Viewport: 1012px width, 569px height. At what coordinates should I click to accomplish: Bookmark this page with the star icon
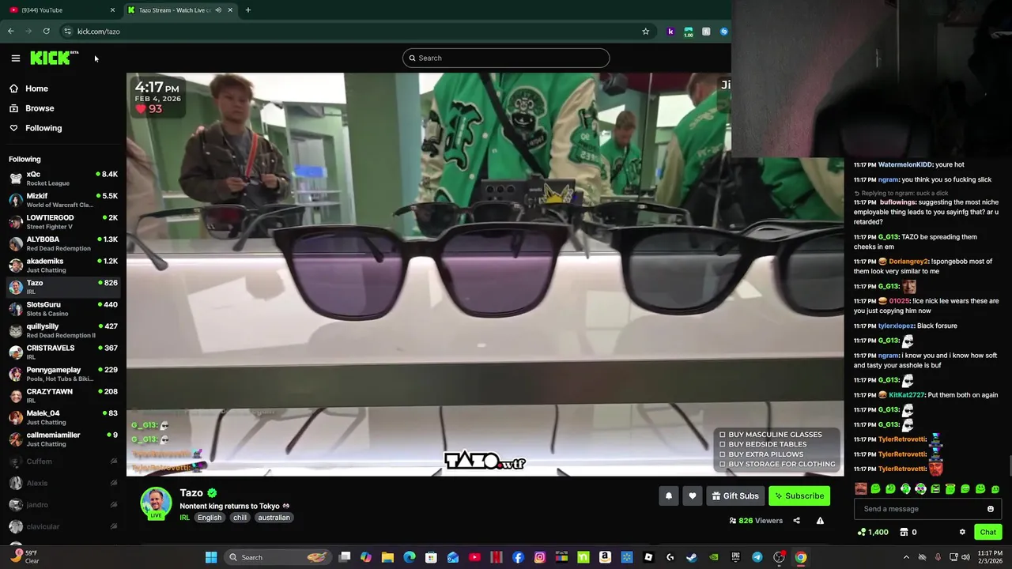pyautogui.click(x=645, y=32)
